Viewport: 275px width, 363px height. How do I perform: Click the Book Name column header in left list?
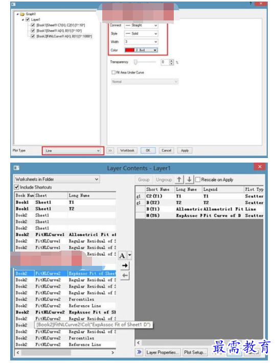coord(25,195)
